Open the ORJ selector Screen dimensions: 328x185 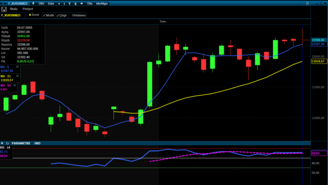42,4
